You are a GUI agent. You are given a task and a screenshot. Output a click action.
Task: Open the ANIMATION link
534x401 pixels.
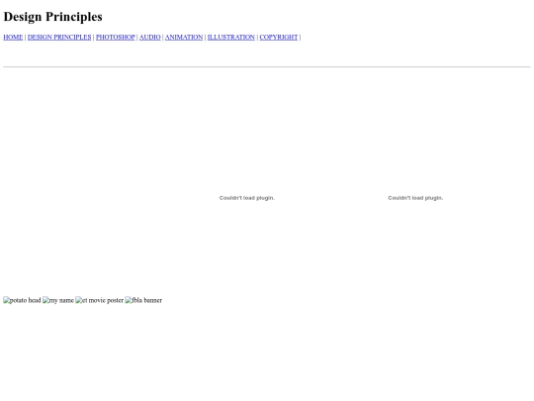pyautogui.click(x=184, y=38)
